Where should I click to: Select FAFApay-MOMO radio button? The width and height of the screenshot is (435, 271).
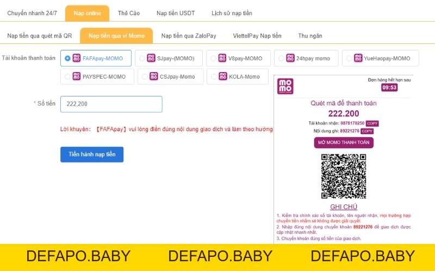coord(67,59)
